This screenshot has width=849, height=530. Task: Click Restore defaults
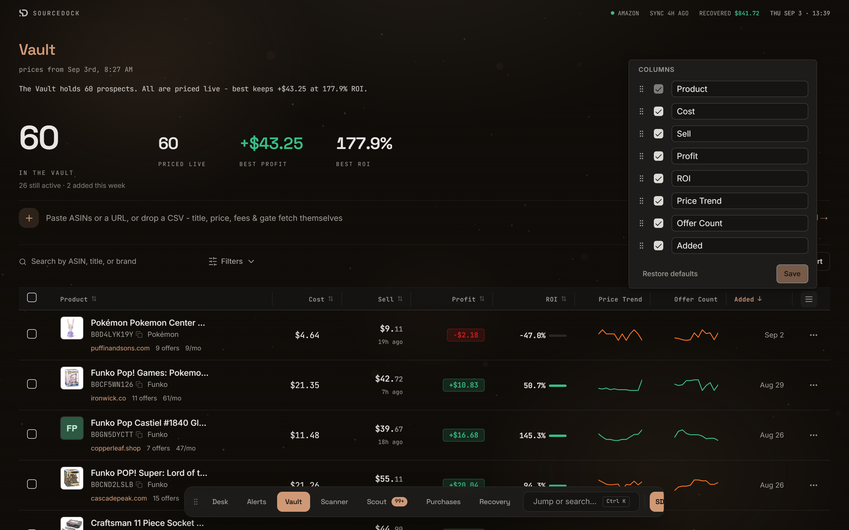(x=670, y=274)
